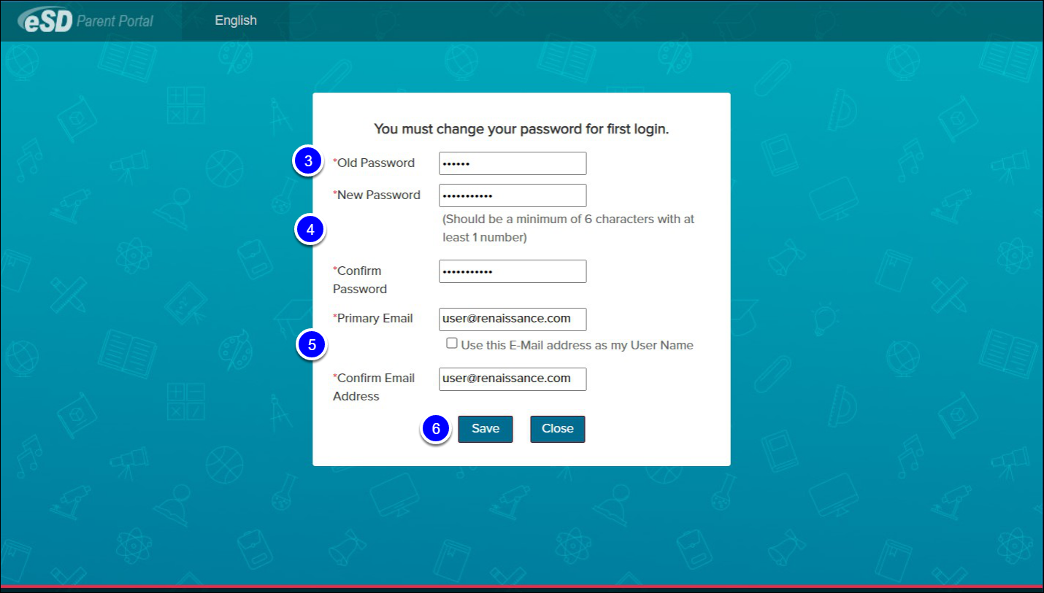
Task: Click the password minimum characters hint text
Action: tap(568, 228)
